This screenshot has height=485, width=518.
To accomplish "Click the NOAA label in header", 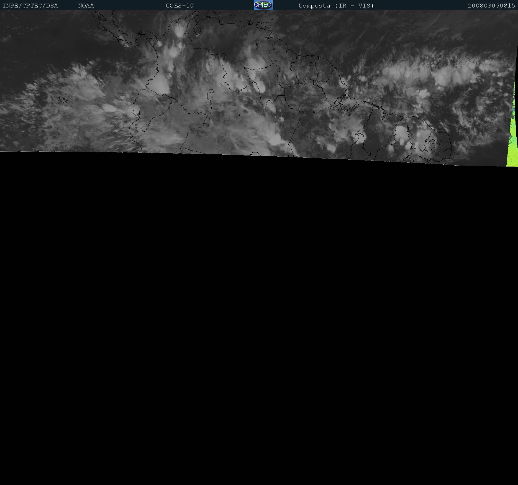I will coord(86,6).
